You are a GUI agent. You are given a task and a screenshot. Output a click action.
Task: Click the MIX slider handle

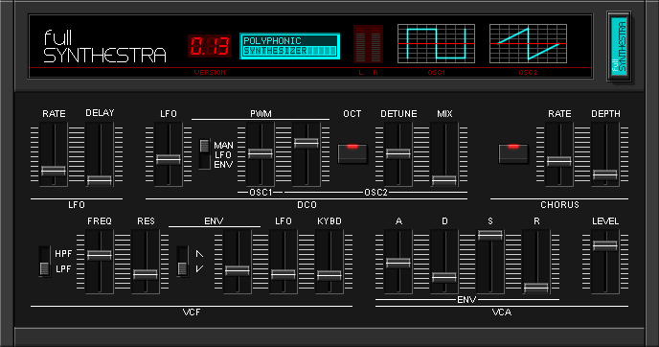coord(444,180)
